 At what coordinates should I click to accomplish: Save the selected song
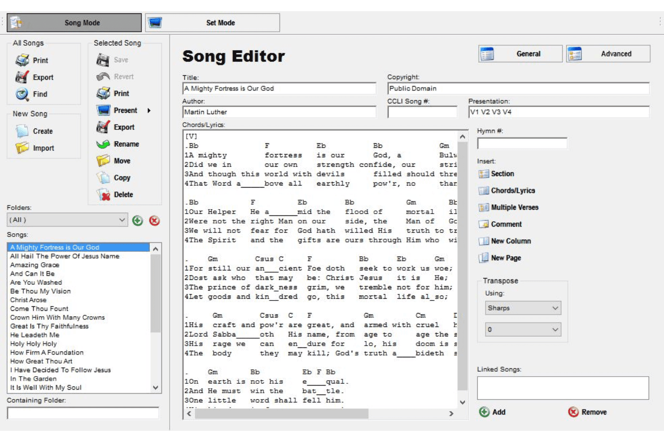coord(112,60)
